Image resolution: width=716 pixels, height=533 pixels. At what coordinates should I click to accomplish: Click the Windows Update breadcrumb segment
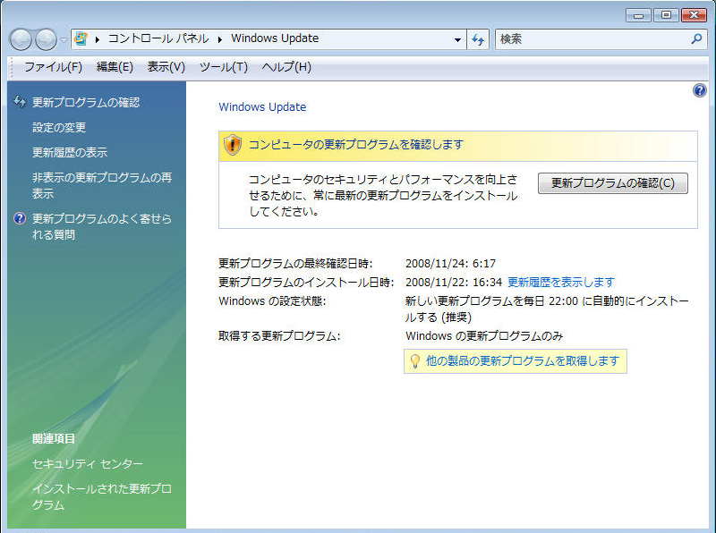tap(275, 38)
